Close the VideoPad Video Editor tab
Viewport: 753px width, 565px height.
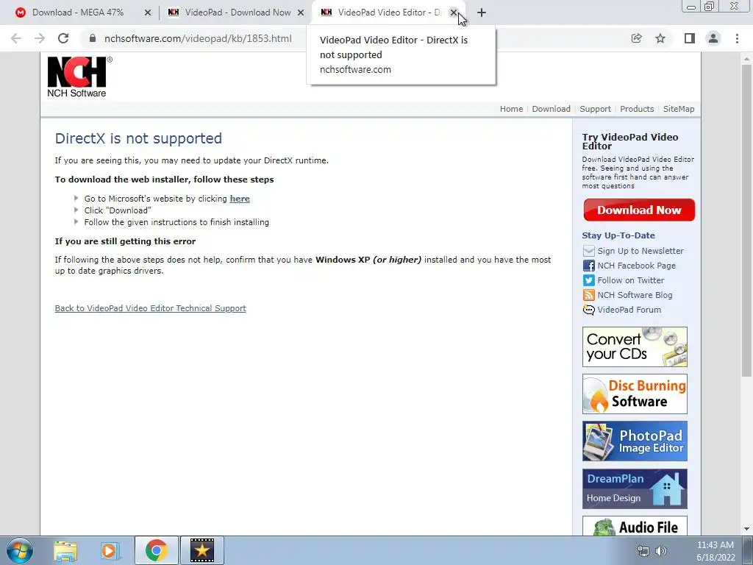[x=453, y=13]
